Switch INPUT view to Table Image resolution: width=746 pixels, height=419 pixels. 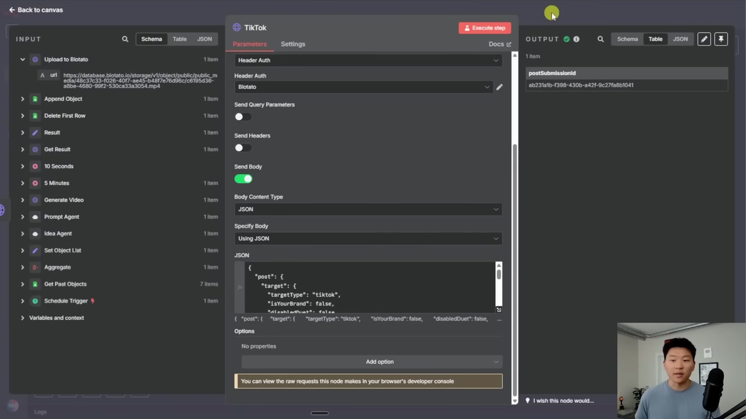(x=179, y=39)
